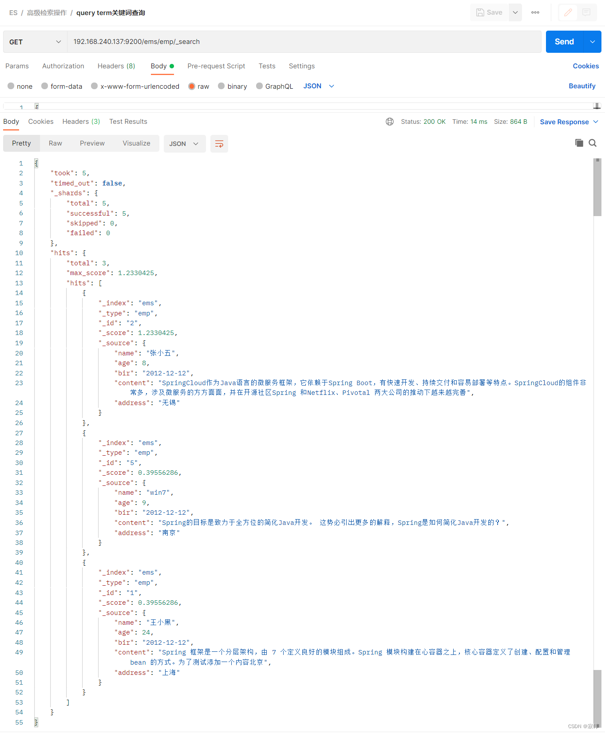Switch to Visualize view
The image size is (605, 733).
[x=136, y=143]
